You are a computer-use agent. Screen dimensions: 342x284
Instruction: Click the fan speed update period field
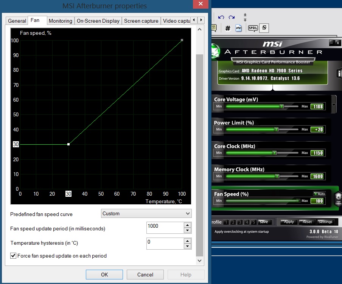(165, 228)
